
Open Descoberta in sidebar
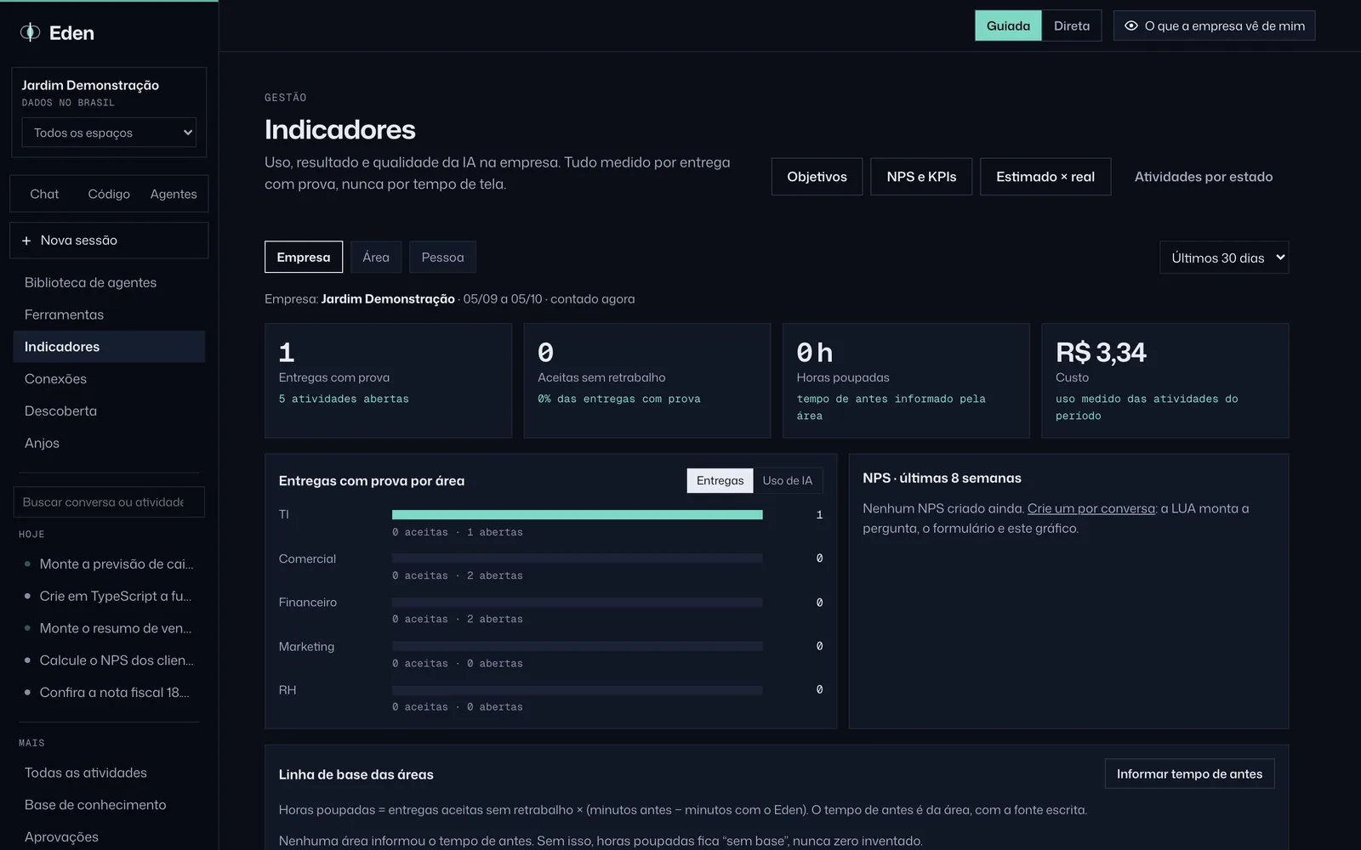(109, 411)
